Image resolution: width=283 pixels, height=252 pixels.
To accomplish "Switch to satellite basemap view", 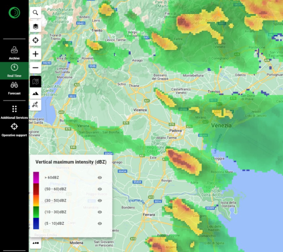I will click(35, 105).
